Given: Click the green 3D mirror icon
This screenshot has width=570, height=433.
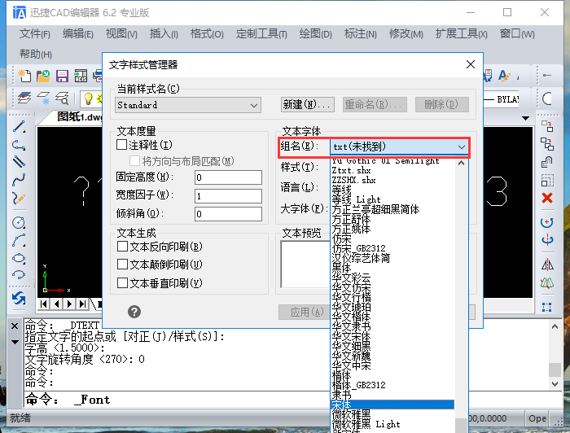Looking at the screenshot, I should click(x=547, y=282).
